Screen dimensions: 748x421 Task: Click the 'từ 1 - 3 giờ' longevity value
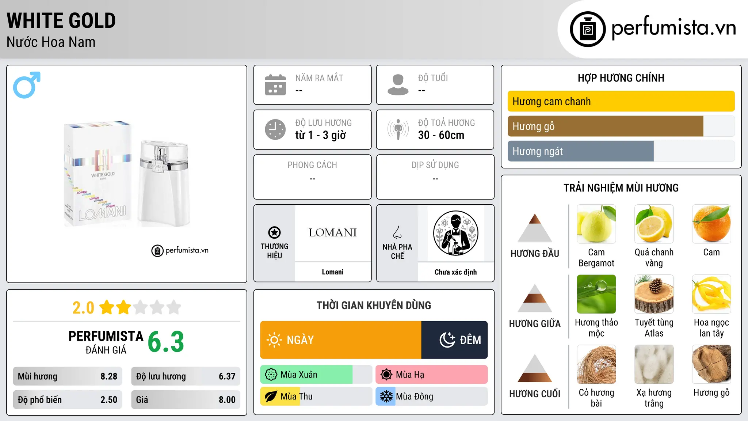coord(321,135)
